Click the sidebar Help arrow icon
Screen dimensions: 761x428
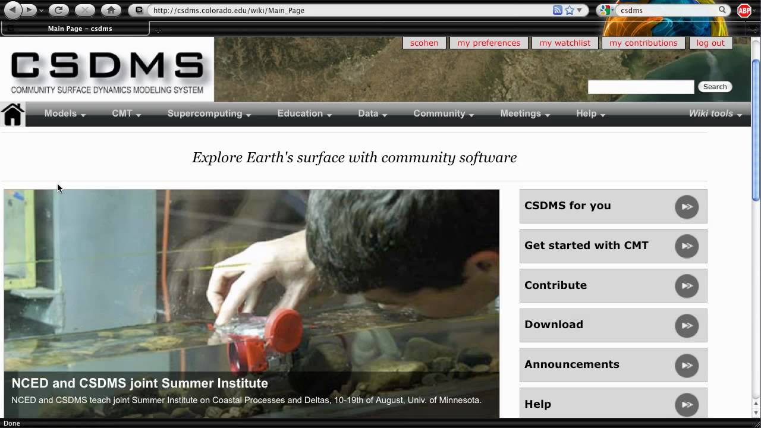click(x=687, y=405)
